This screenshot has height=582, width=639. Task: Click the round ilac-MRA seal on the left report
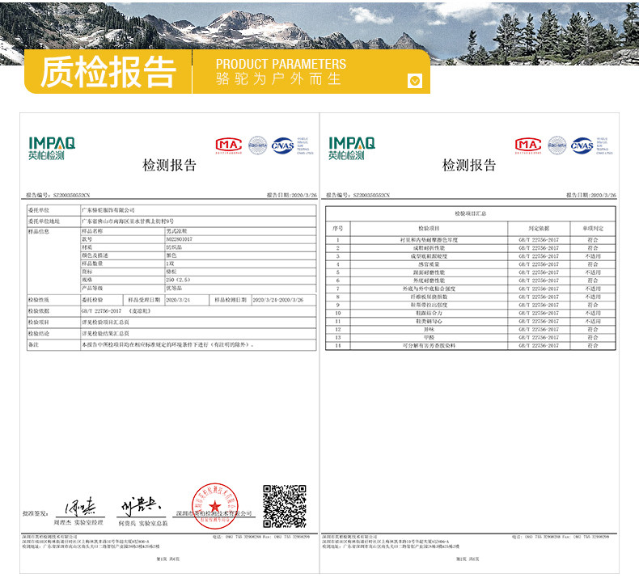tap(257, 145)
